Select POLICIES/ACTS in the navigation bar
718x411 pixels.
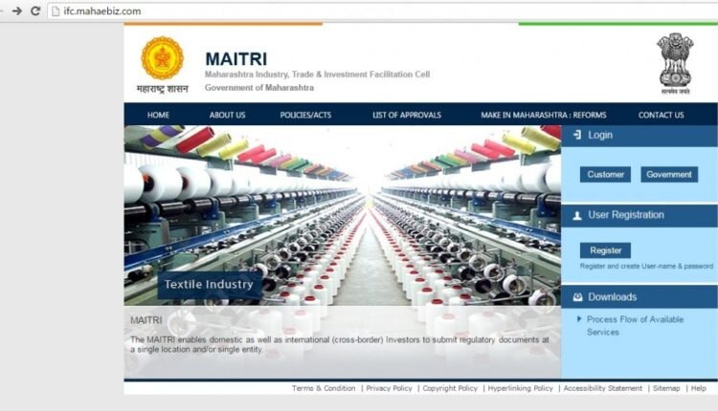(x=308, y=115)
